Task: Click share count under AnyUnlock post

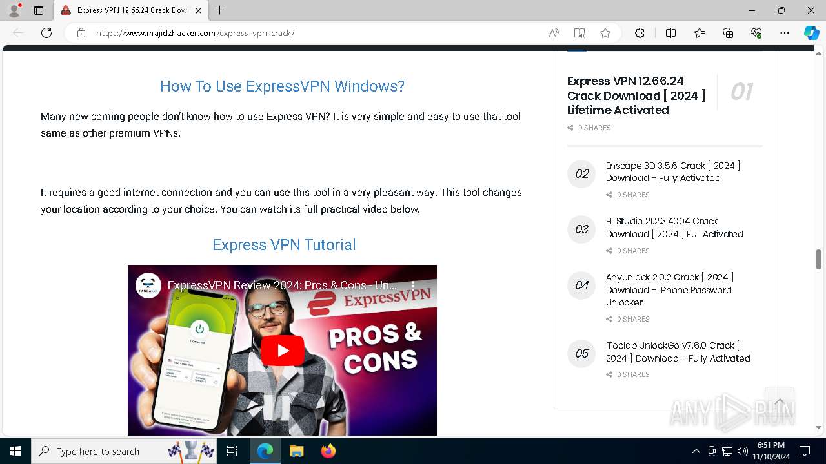Action: click(627, 319)
